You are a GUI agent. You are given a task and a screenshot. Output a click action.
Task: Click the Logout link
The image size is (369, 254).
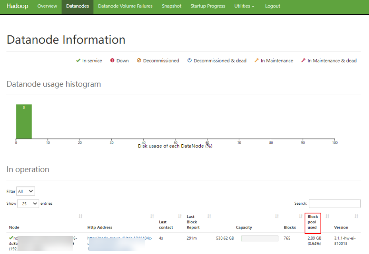pyautogui.click(x=272, y=6)
